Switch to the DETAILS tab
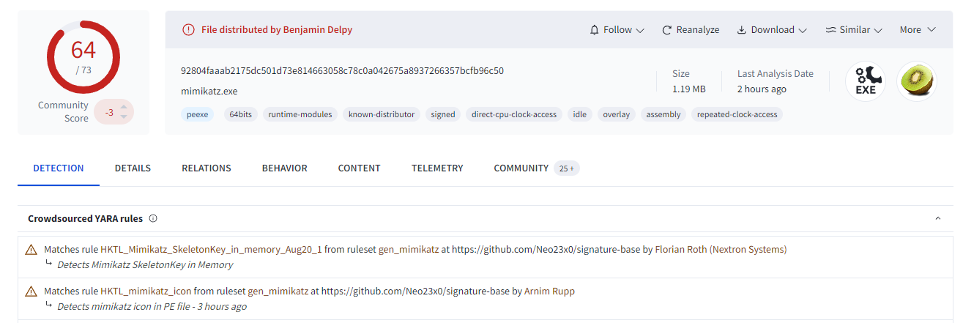963x323 pixels. pyautogui.click(x=133, y=168)
